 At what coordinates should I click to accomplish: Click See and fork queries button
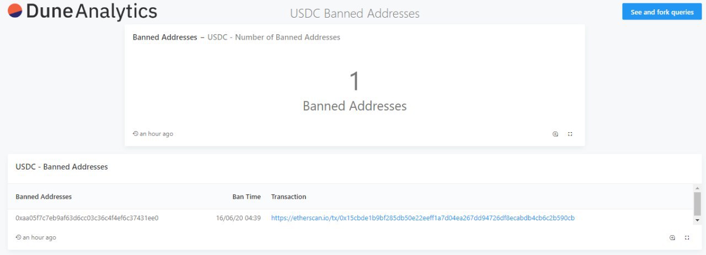coord(662,12)
